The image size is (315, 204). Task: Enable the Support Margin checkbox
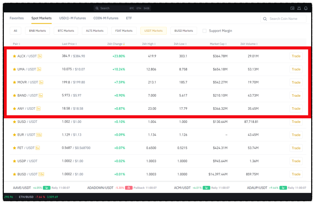[204, 31]
